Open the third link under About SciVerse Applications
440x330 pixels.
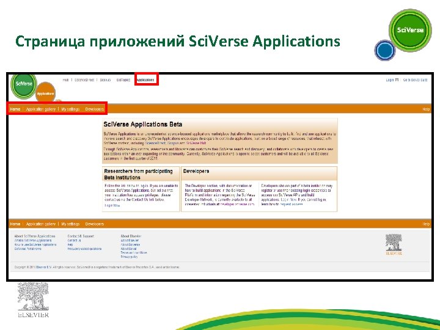(28, 249)
